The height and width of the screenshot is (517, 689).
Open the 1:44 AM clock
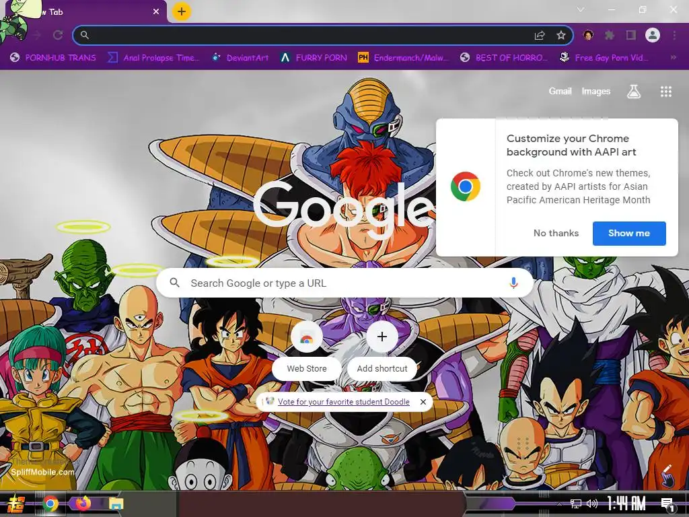coord(626,504)
